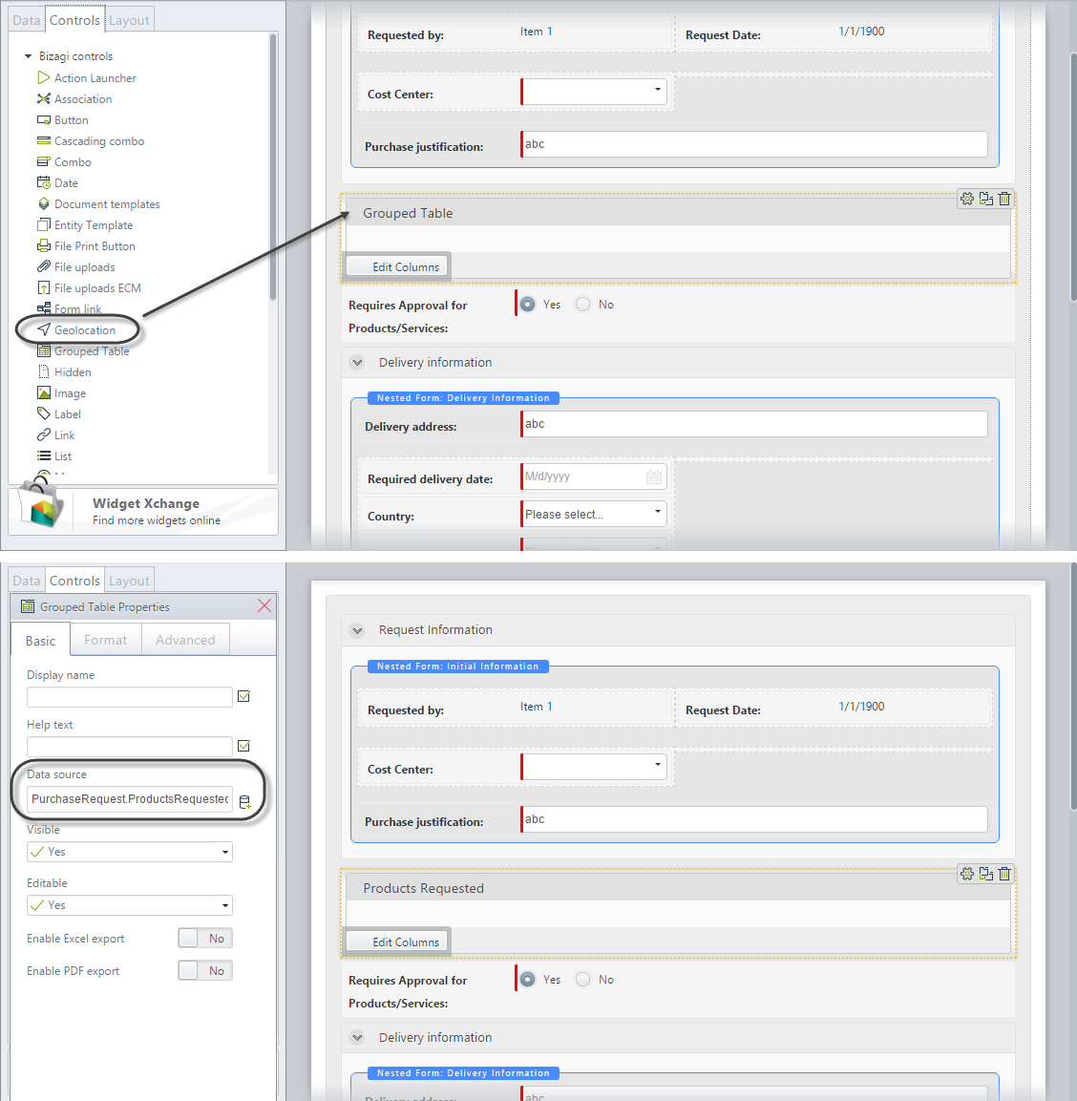Screen dimensions: 1077x1101
Task: Click the Help text input field
Action: [x=130, y=747]
